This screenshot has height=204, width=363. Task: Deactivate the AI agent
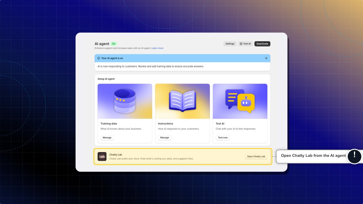tap(262, 44)
